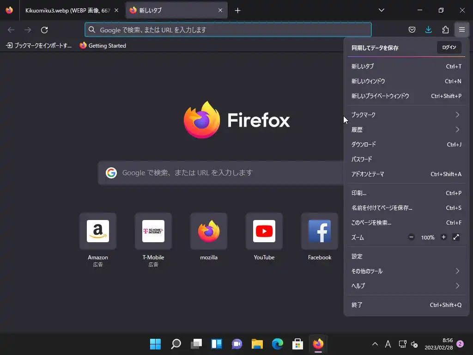Open the Getting Started bookmark
Image resolution: width=473 pixels, height=355 pixels.
[103, 46]
